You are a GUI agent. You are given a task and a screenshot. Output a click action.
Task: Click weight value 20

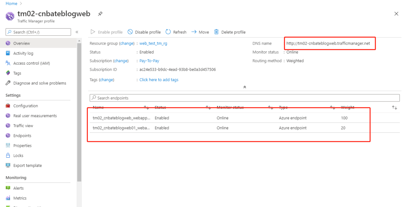tap(343, 128)
